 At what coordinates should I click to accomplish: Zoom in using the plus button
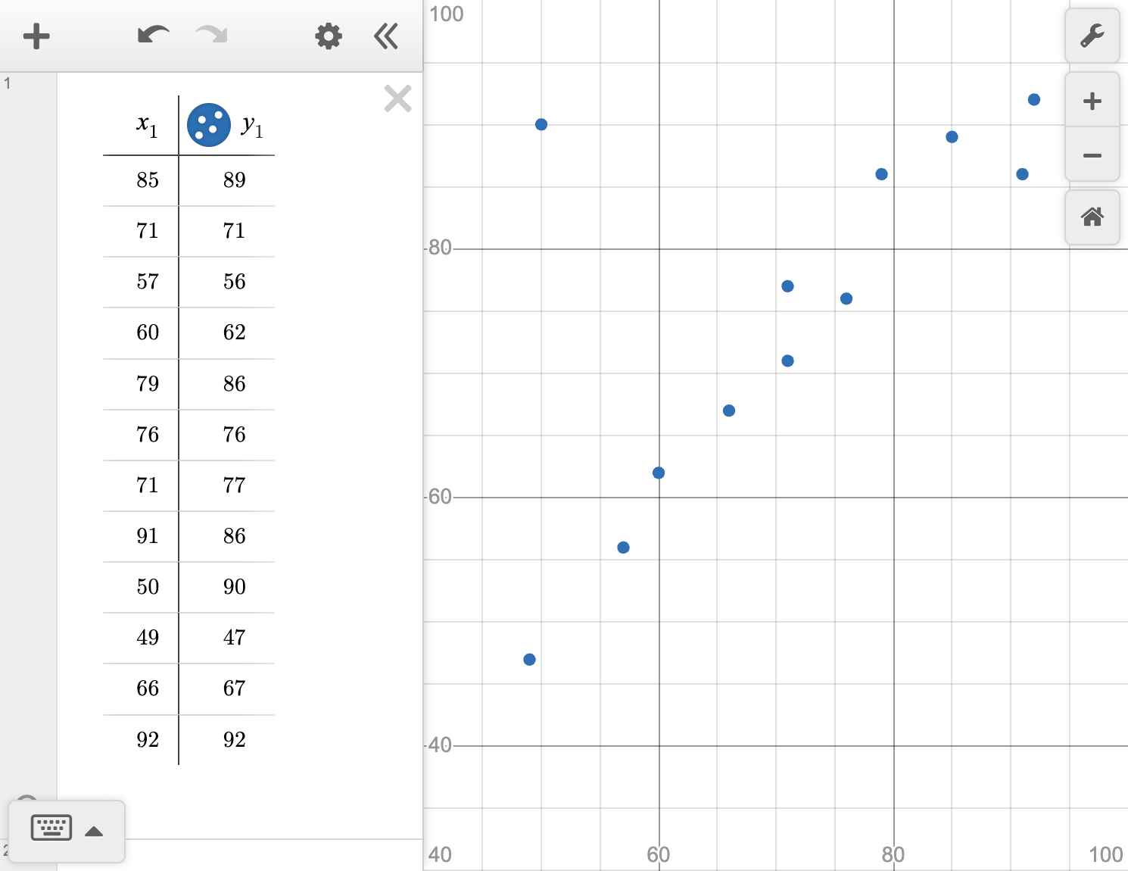[1092, 100]
